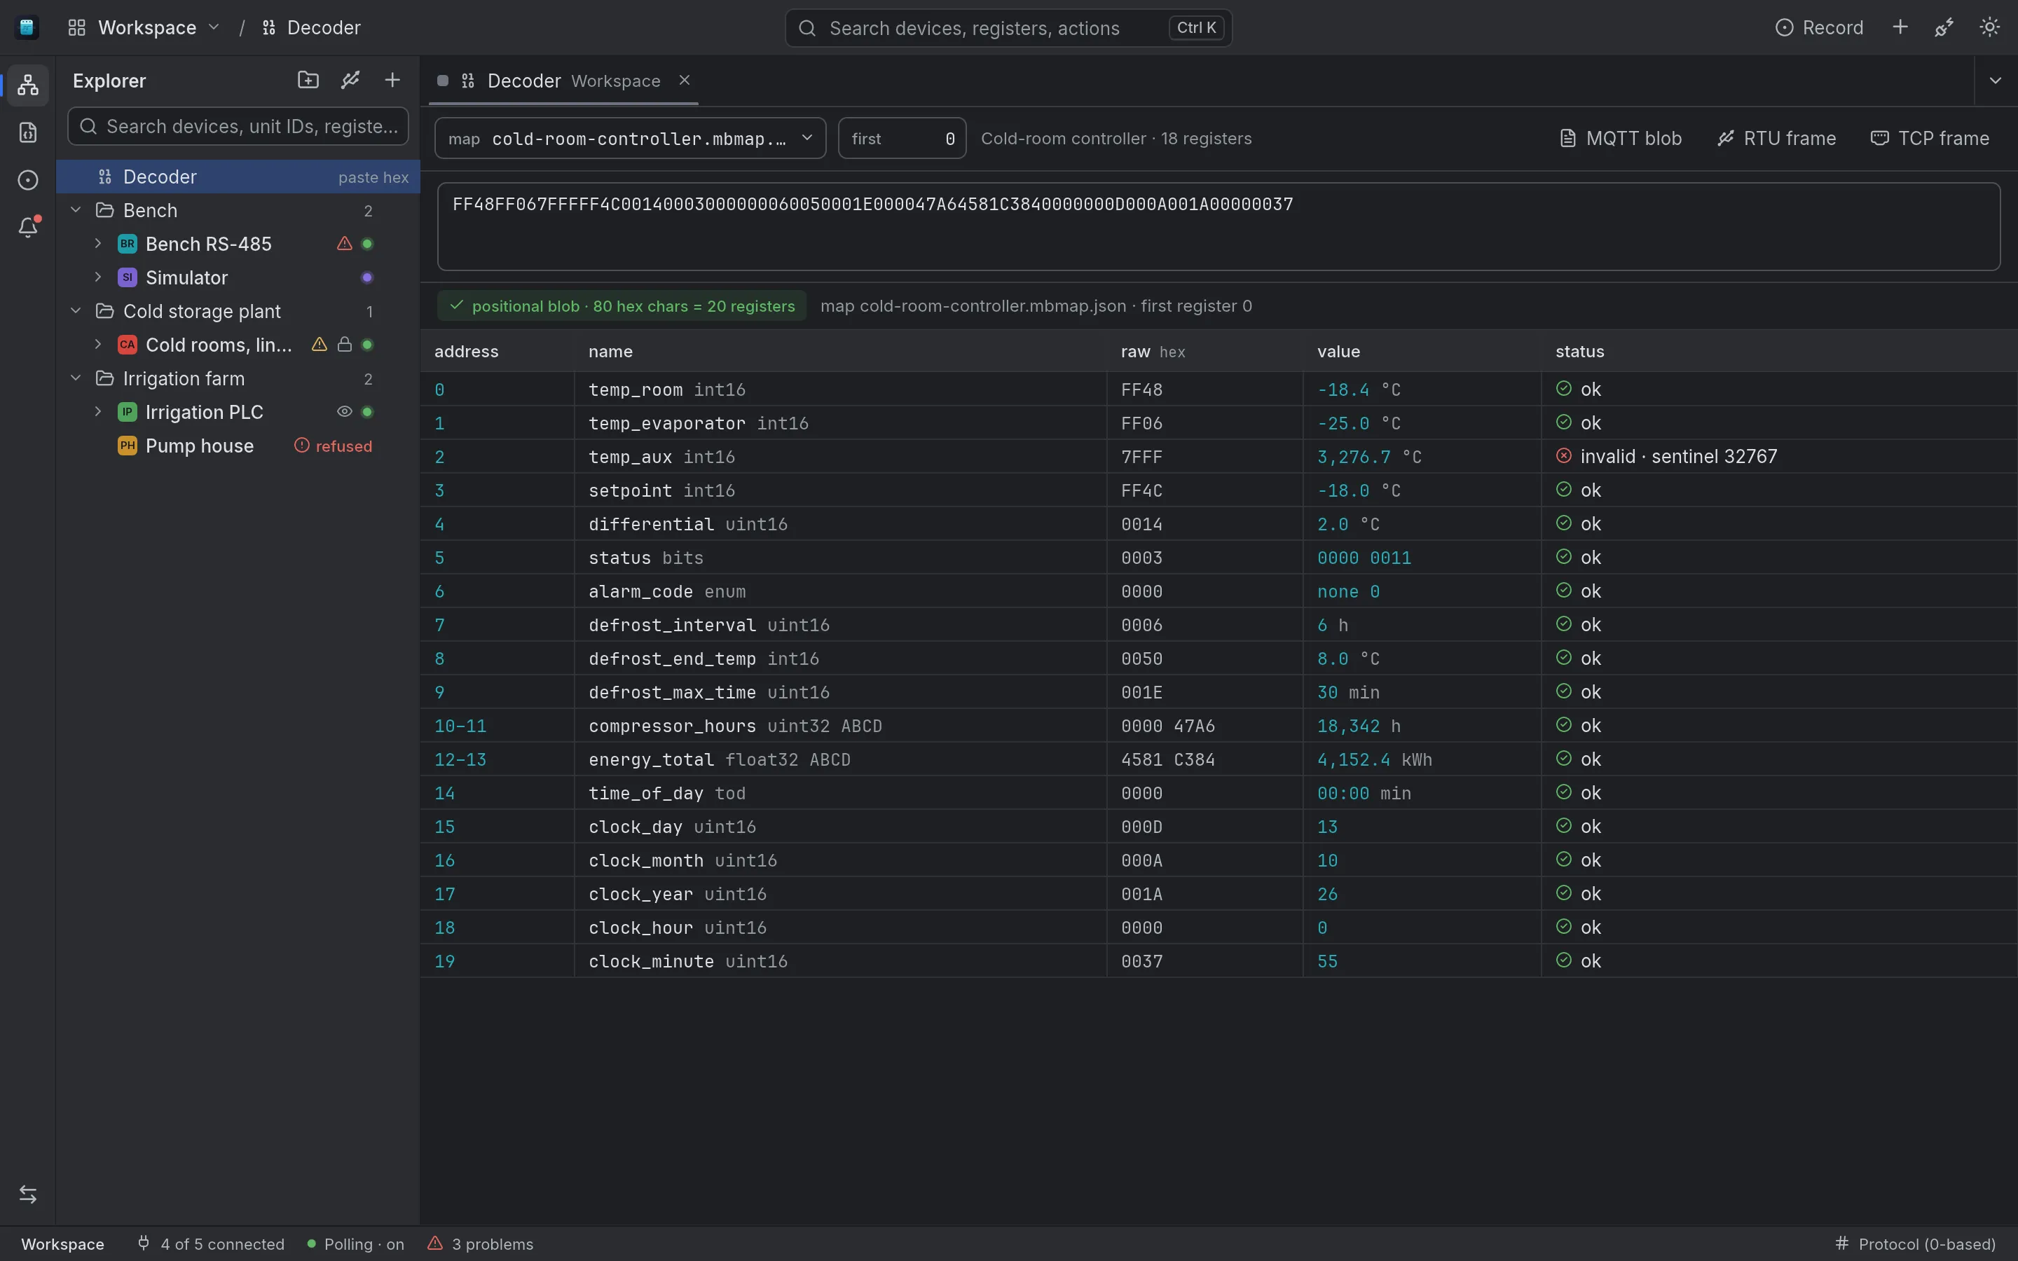Open the network explorer sidebar icon

(x=27, y=84)
